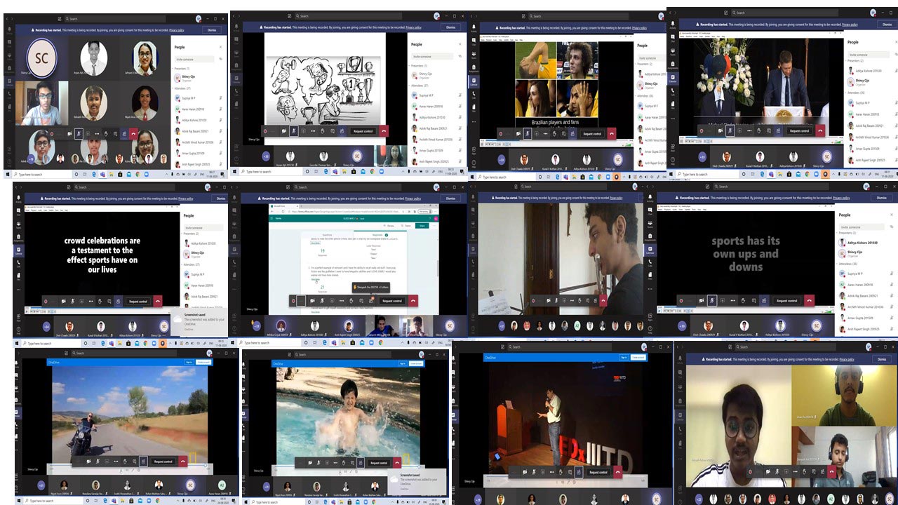
Task: Dismiss recording banner in funeral podium window
Action: (887, 25)
